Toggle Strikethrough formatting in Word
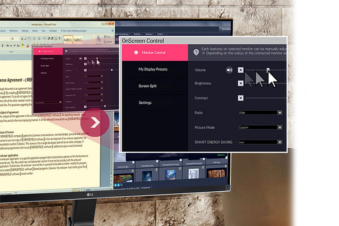 pyautogui.click(x=7, y=45)
